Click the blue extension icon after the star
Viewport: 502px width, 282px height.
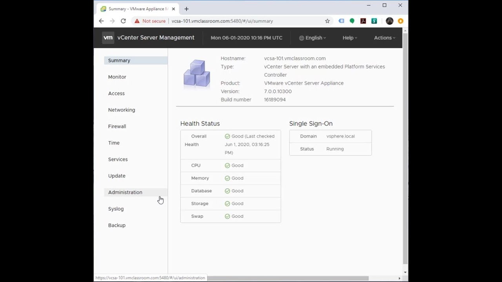point(341,21)
